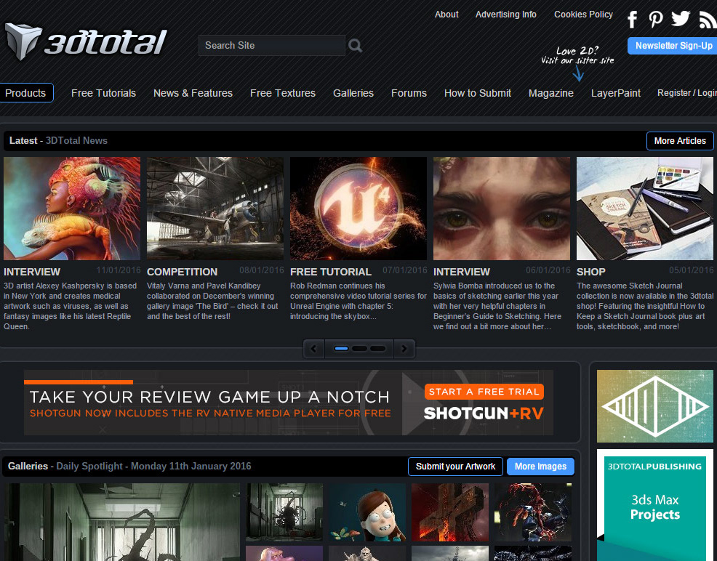717x561 pixels.
Task: Open the RSS feed icon
Action: pyautogui.click(x=708, y=20)
